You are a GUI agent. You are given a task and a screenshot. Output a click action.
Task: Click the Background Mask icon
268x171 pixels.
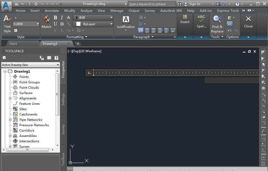coord(16,31)
